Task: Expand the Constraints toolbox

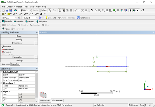Action: point(17,57)
